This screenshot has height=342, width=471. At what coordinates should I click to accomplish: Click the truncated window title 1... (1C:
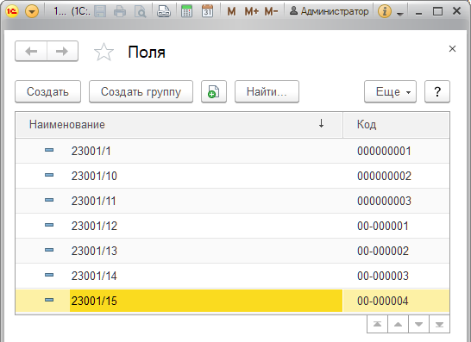pos(72,11)
